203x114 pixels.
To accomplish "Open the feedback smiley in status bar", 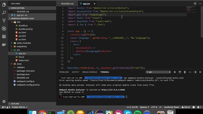I will point(193,107).
